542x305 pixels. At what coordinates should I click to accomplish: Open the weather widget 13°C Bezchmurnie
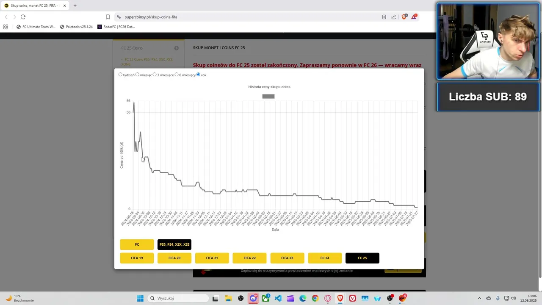(x=20, y=298)
